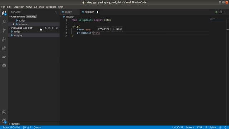229x129 pixels.
Task: Open the Explorer view in activity bar
Action: pos(4,13)
